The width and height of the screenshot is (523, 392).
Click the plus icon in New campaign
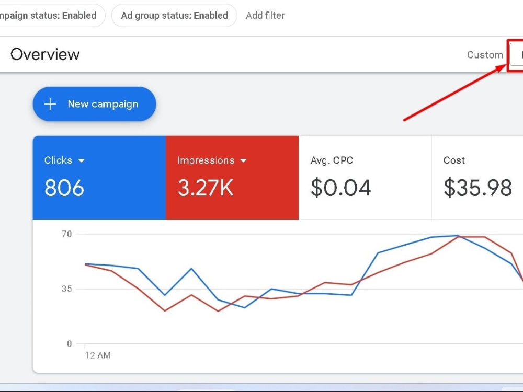pos(50,104)
